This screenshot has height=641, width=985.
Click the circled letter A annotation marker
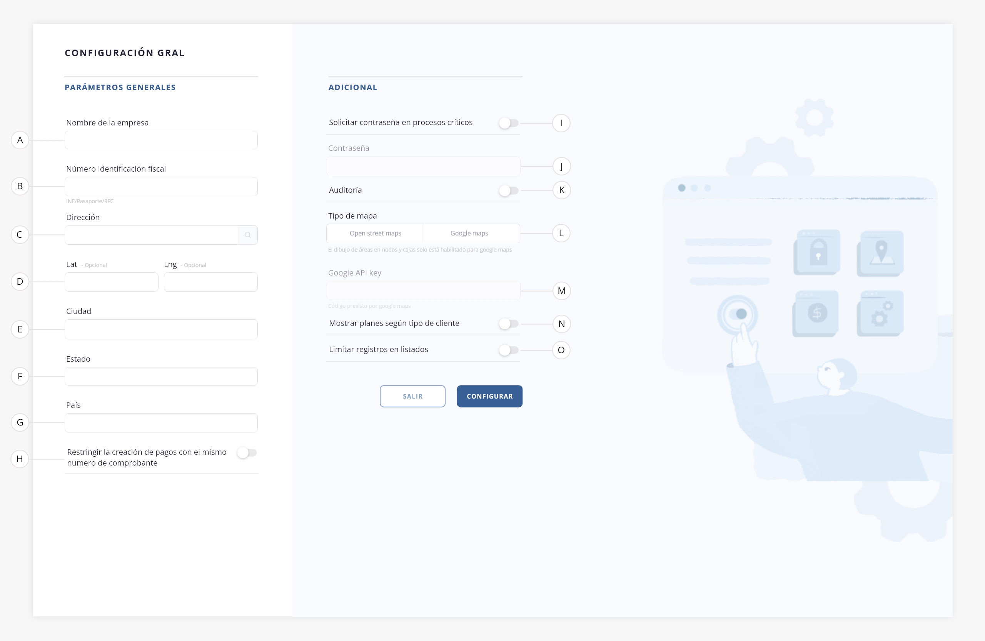click(x=20, y=140)
